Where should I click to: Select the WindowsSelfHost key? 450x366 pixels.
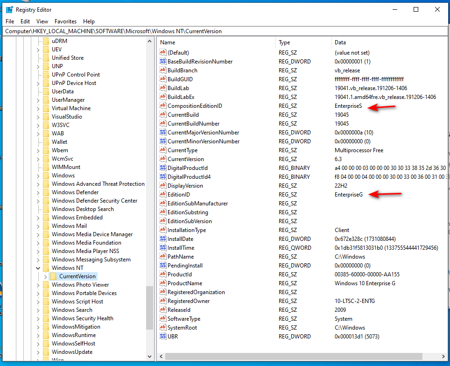73,344
